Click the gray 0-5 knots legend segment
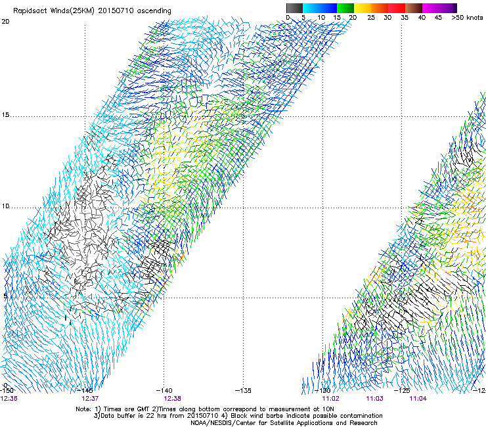The width and height of the screenshot is (486, 427). tap(294, 8)
